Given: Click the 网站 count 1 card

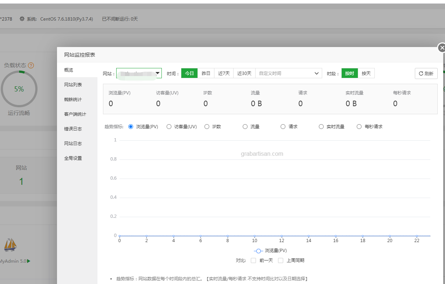Looking at the screenshot, I should (x=21, y=175).
